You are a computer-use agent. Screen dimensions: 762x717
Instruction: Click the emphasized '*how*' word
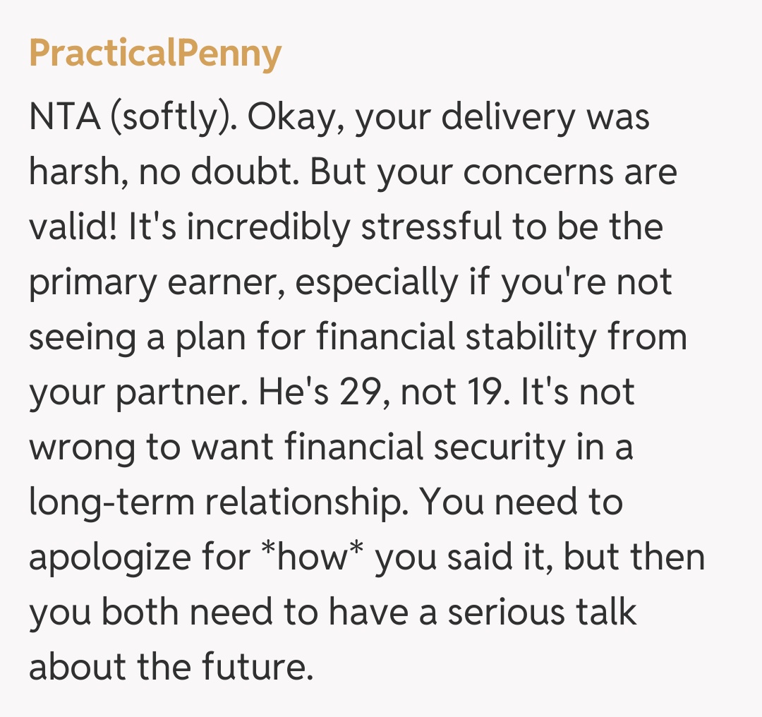[311, 558]
